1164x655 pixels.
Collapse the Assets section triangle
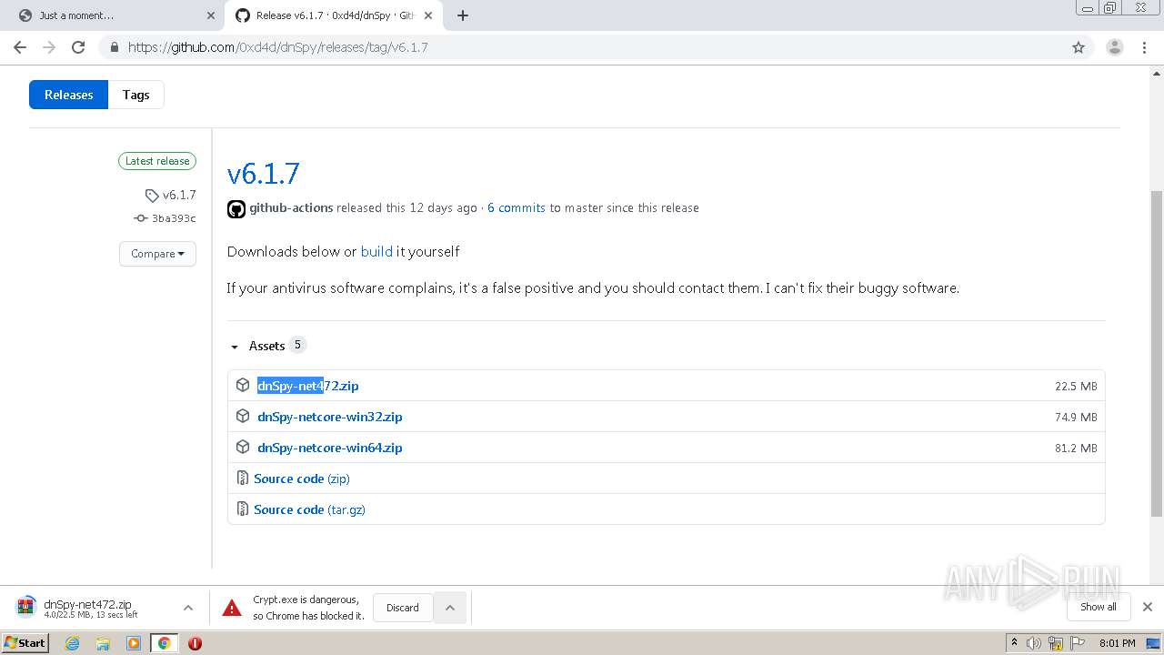click(x=235, y=347)
